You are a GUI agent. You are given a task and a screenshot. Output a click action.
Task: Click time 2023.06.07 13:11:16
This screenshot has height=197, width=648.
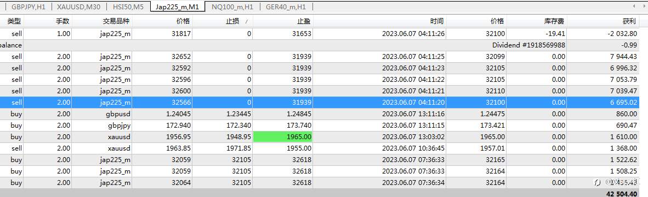(413, 114)
